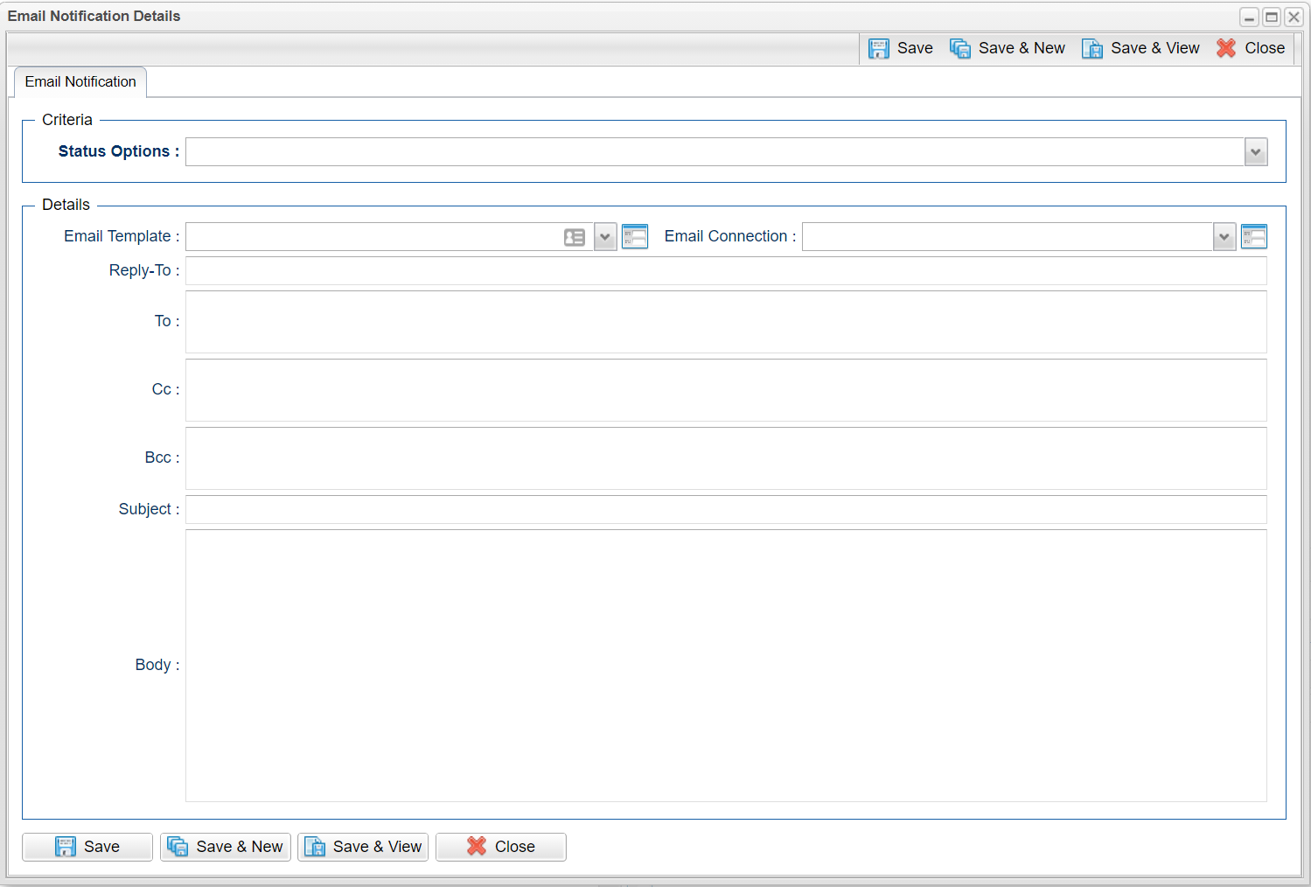Image resolution: width=1311 pixels, height=887 pixels.
Task: Click into the Body text area
Action: (x=725, y=665)
